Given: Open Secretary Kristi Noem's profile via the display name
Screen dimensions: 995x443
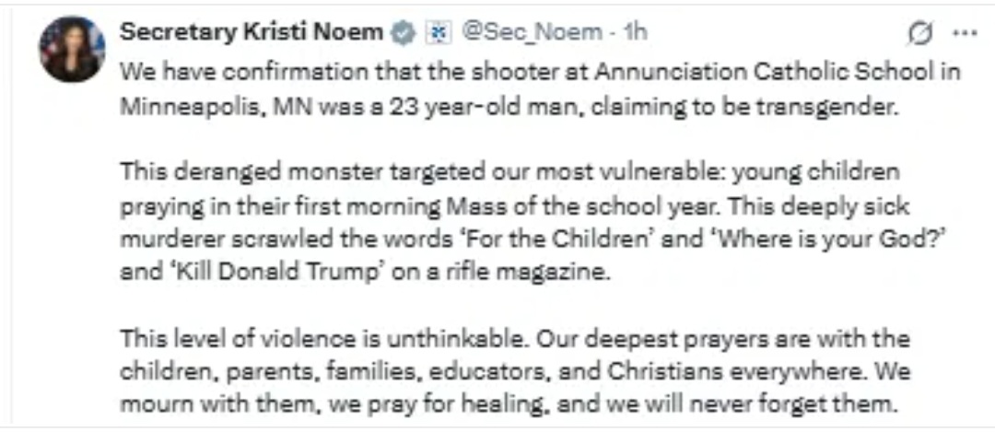Looking at the screenshot, I should (251, 31).
